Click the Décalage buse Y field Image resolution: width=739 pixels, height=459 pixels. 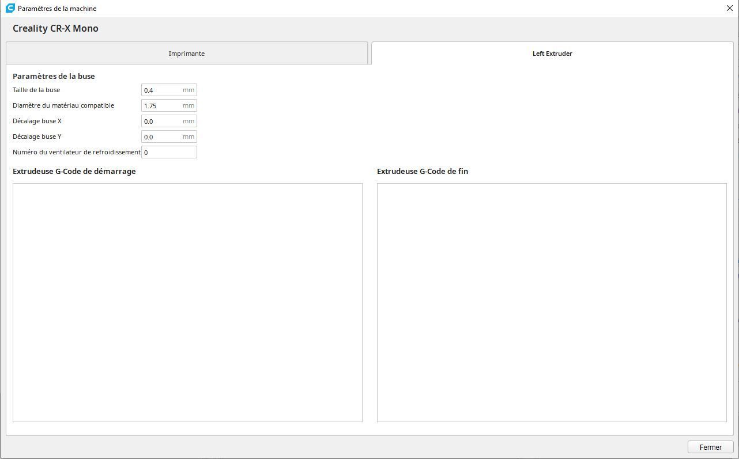(x=169, y=136)
